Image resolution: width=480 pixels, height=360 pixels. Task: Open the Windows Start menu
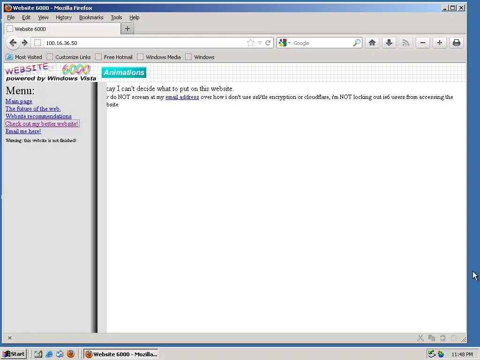point(14,354)
